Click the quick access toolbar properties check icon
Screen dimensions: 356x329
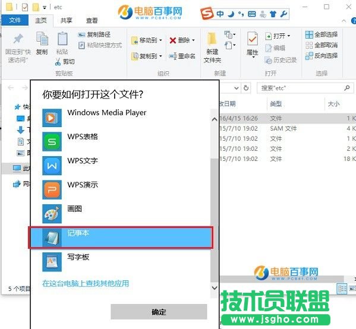coord(25,8)
